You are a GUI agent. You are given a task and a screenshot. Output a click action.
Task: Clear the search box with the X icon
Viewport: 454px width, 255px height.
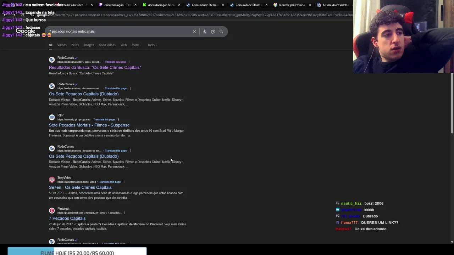tap(194, 32)
